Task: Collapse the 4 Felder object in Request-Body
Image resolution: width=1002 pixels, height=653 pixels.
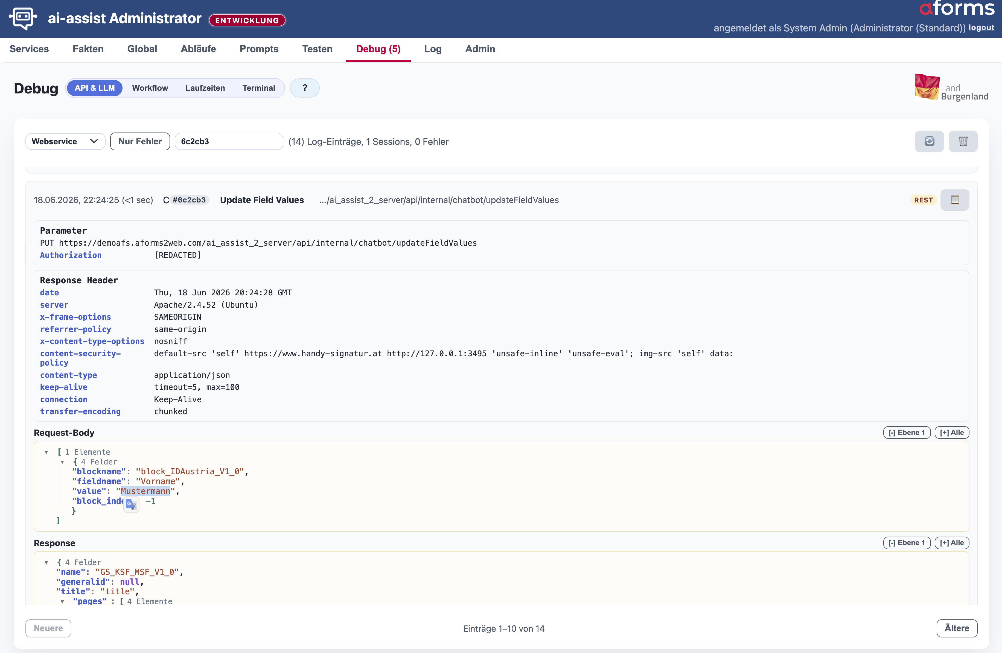Action: [62, 462]
